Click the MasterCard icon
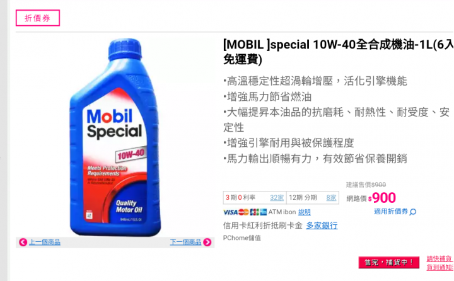Viewport: 454px width, 281px height. pyautogui.click(x=244, y=212)
